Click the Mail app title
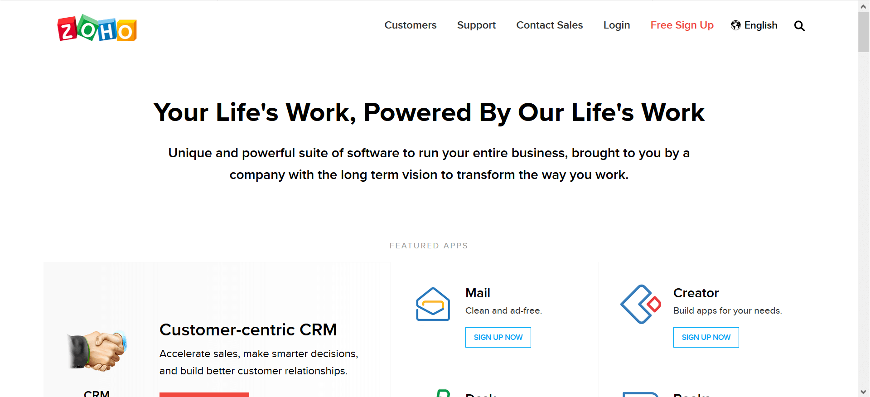 (x=478, y=293)
